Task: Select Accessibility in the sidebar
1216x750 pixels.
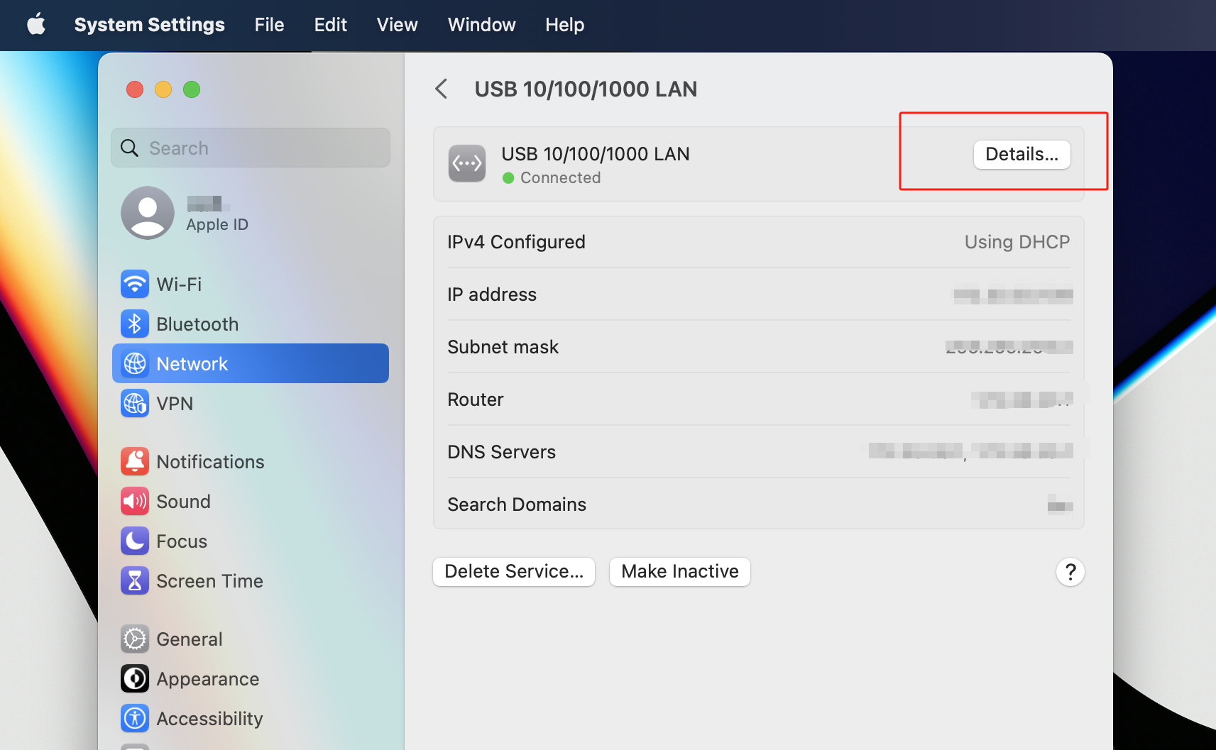Action: pyautogui.click(x=251, y=719)
